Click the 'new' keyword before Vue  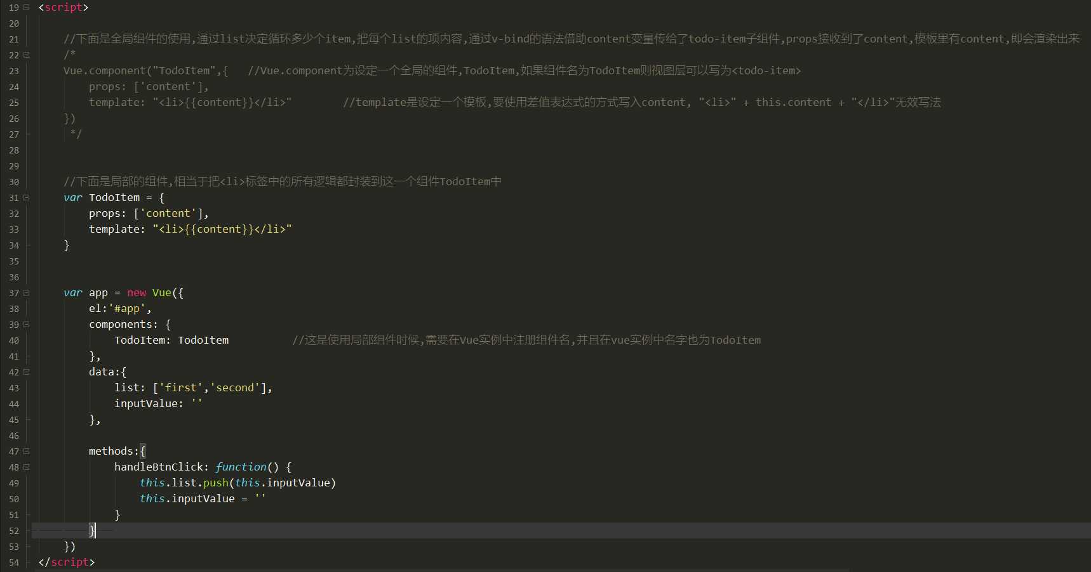137,293
